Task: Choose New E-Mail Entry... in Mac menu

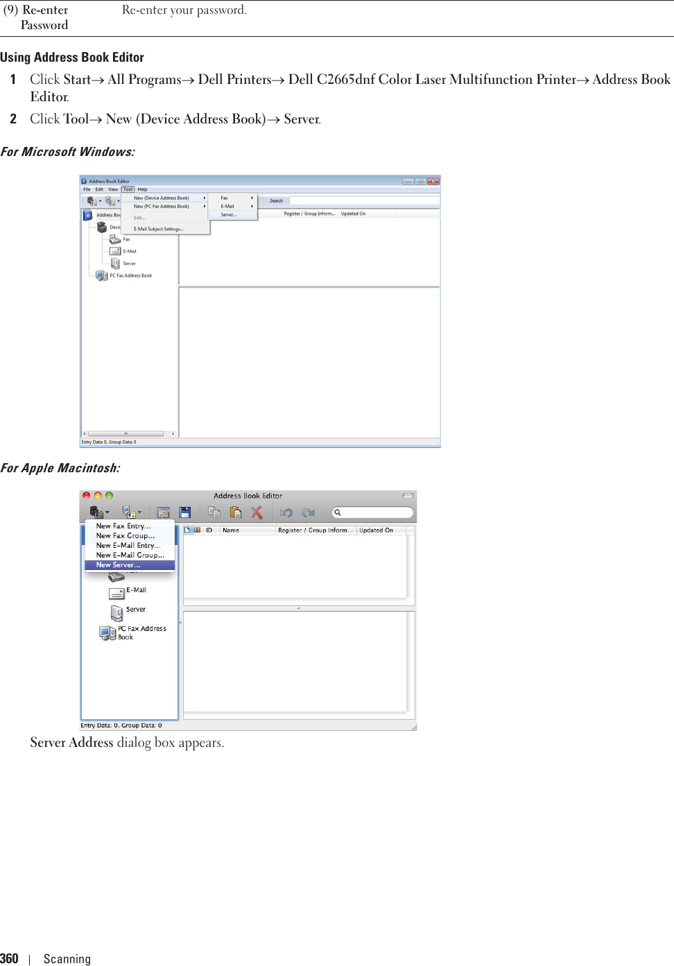Action: (x=130, y=545)
